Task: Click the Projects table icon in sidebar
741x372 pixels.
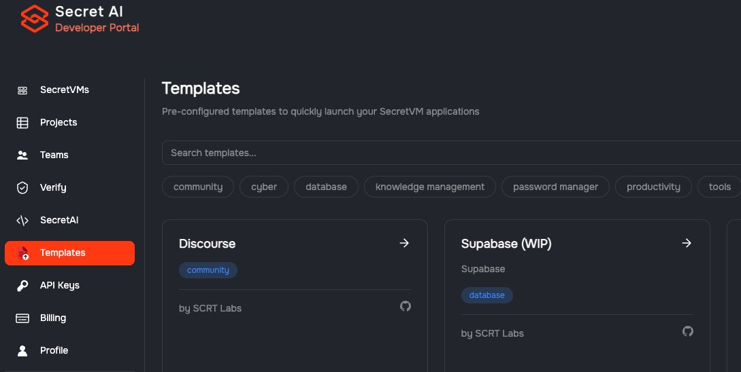Action: tap(22, 123)
